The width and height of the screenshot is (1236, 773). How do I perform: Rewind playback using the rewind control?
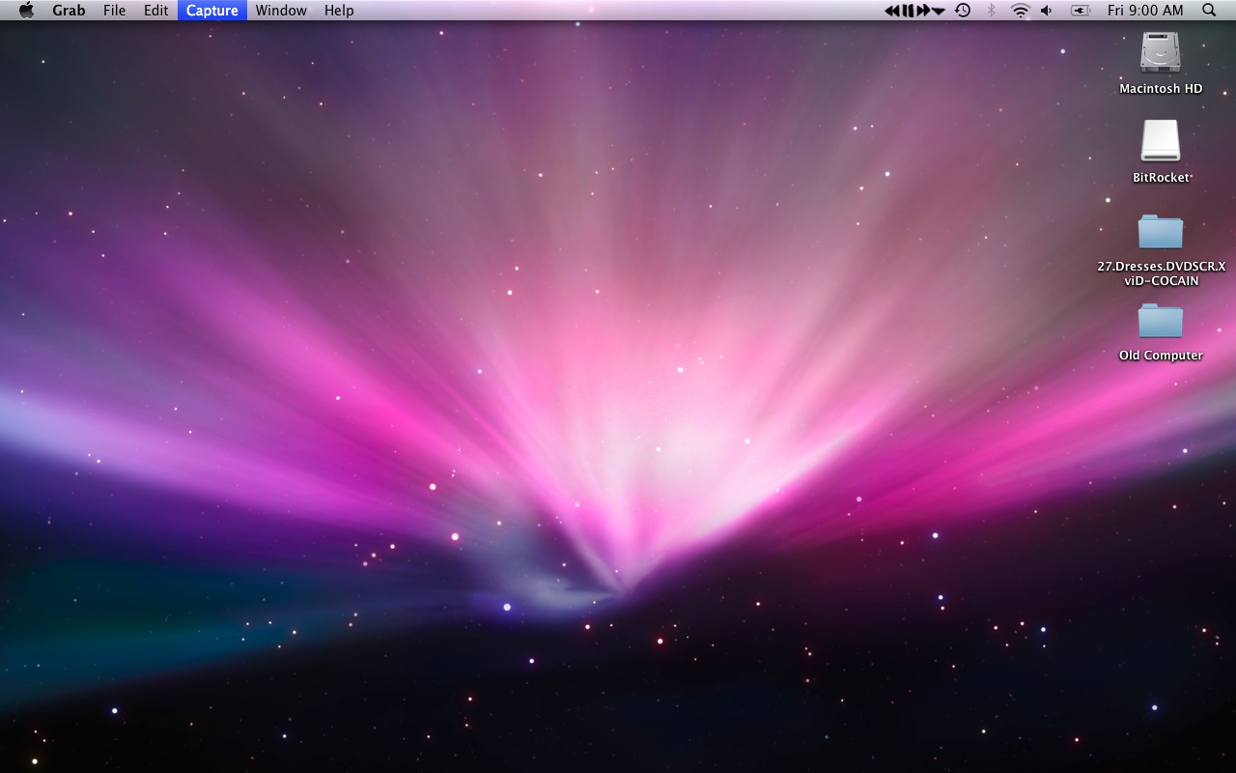pyautogui.click(x=892, y=11)
